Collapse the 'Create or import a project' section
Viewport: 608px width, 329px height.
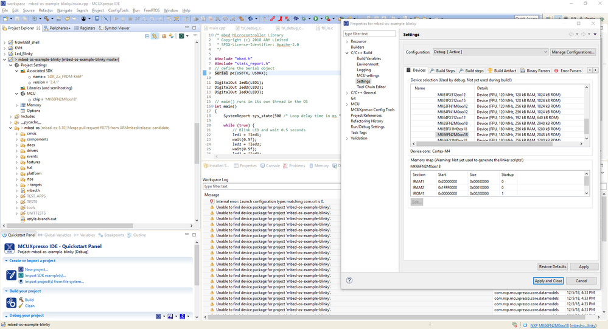tap(6, 261)
